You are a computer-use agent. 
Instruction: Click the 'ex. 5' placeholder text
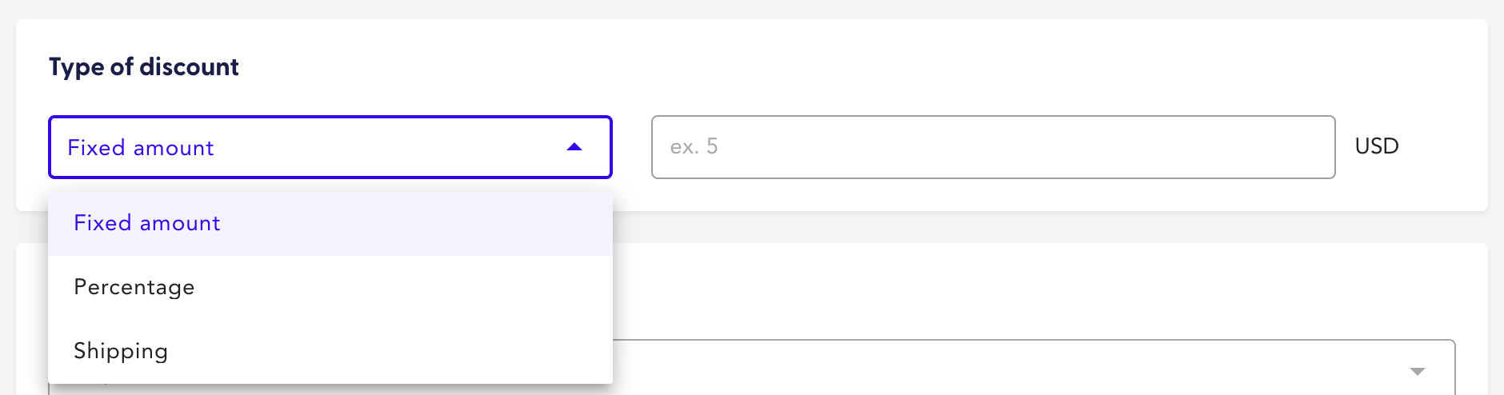694,147
